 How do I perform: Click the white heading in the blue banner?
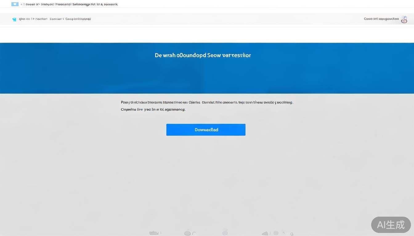[x=203, y=55]
